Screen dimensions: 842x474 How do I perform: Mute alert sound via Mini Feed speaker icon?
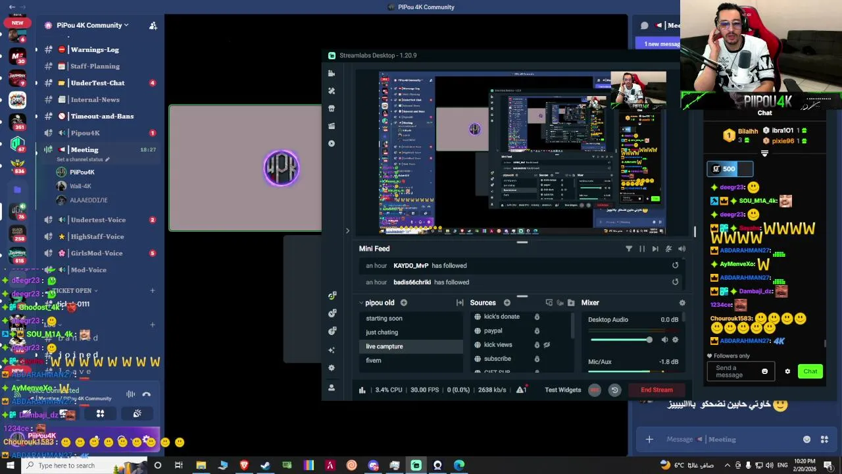coord(681,249)
